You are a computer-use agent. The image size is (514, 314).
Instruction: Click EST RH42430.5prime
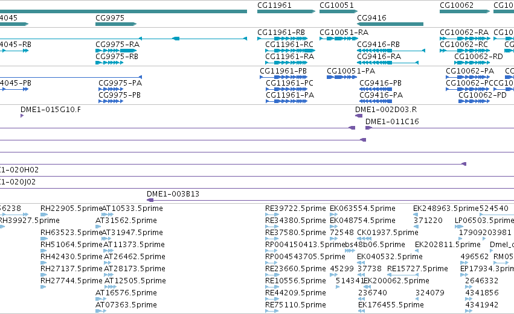coord(43,263)
